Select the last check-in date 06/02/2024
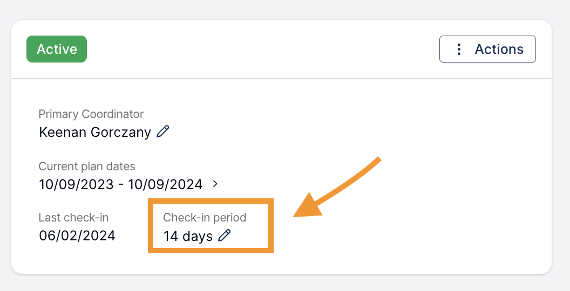570x291 pixels. [x=77, y=235]
